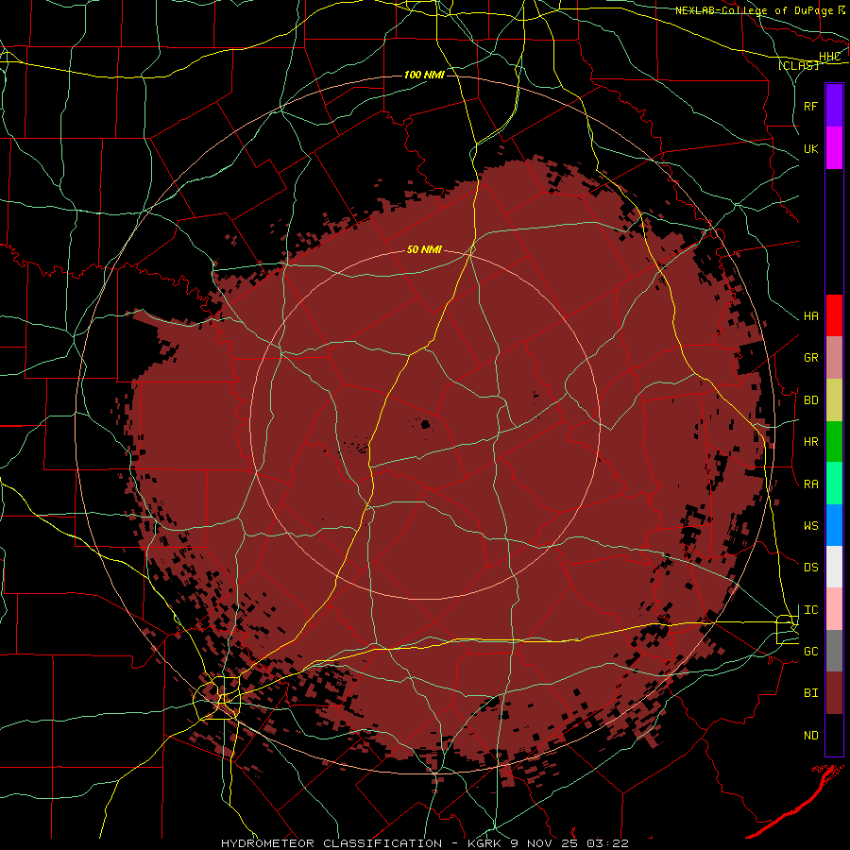Click the GC legend label
The image size is (850, 850).
point(810,651)
